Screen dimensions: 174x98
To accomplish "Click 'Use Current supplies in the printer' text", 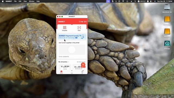I will (69, 43).
